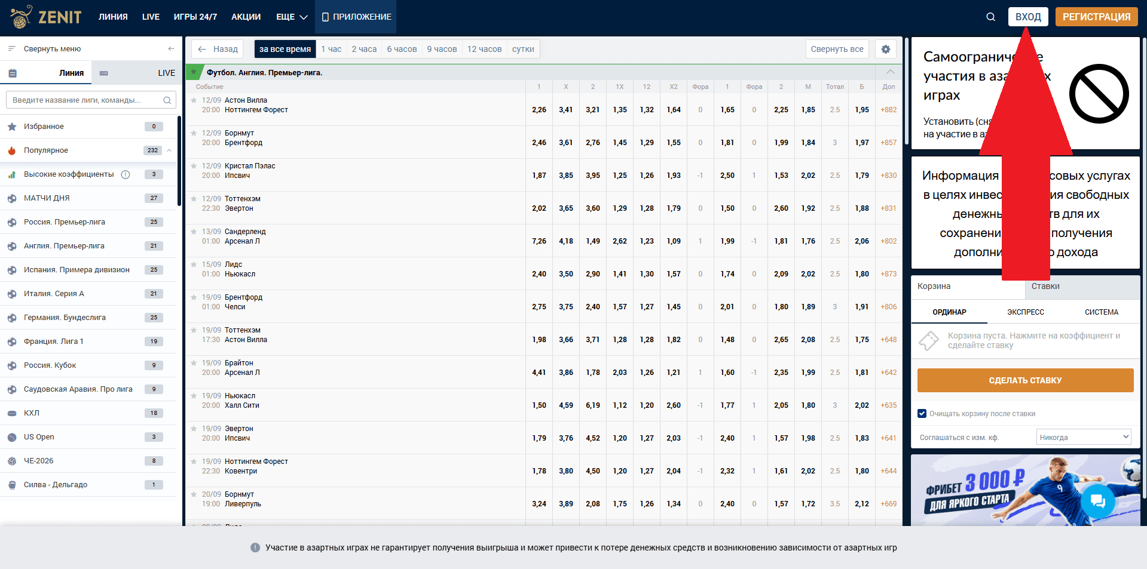This screenshot has width=1147, height=569.
Task: Click the Zenit logo
Action: pyautogui.click(x=46, y=17)
